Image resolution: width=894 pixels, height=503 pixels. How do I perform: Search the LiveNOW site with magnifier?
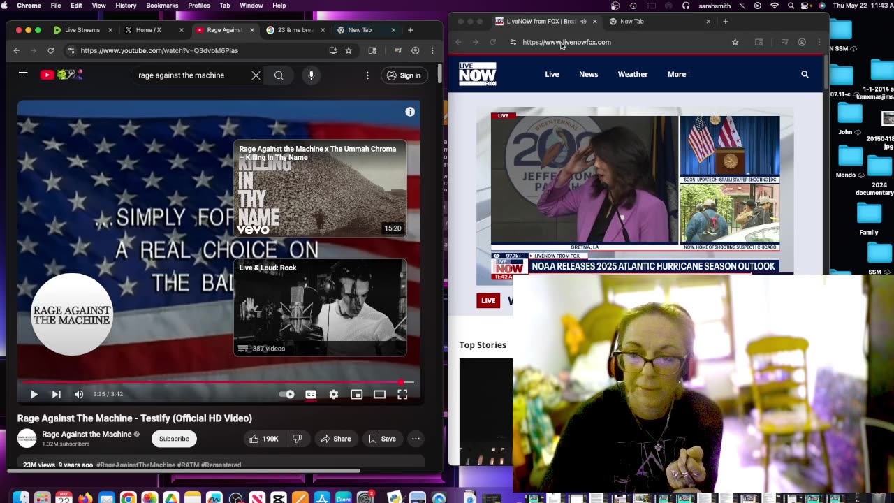pos(805,74)
